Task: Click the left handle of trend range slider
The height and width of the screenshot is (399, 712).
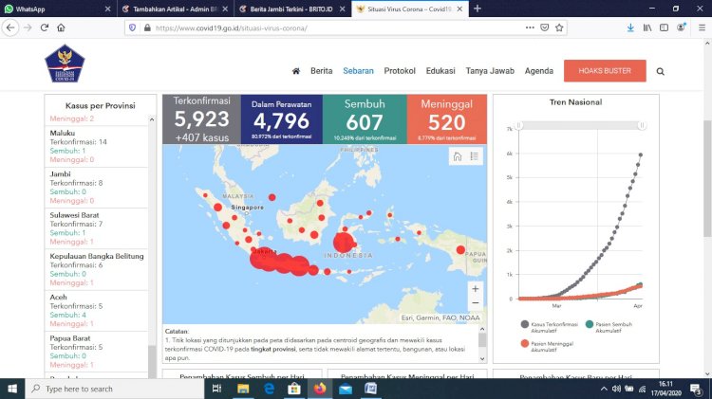Action: 518,125
